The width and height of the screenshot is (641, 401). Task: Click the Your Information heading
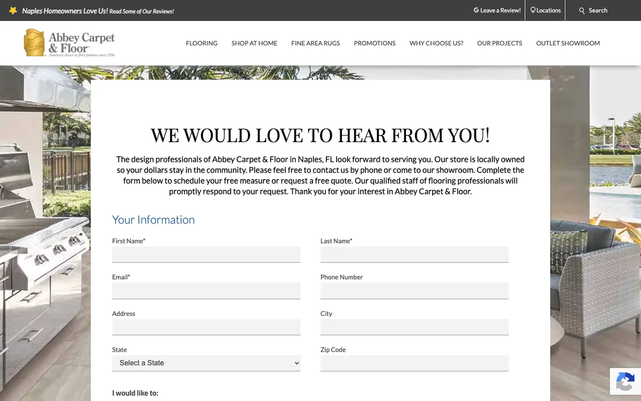coord(153,220)
